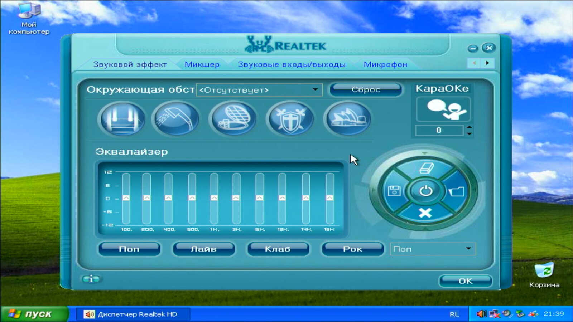The image size is (573, 322).
Task: Open the information icon at bottom left
Action: [x=91, y=279]
